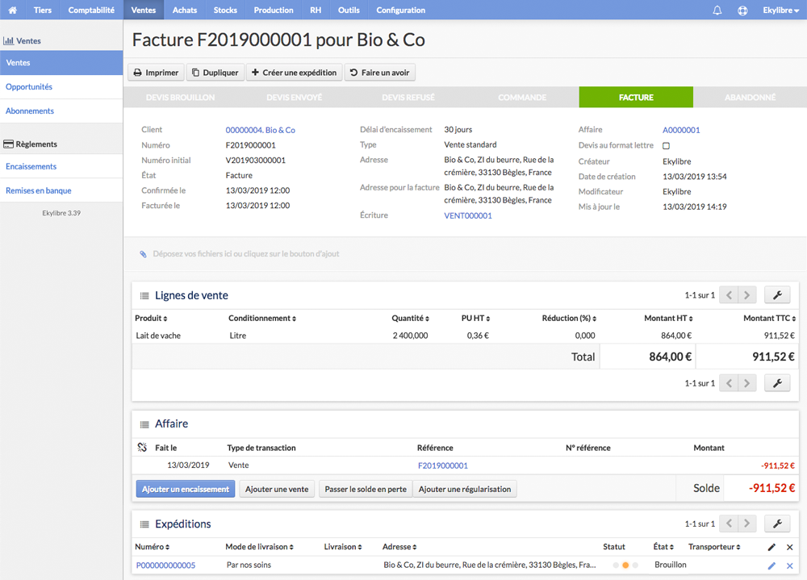Toggle Devis au format lettre checkbox
This screenshot has height=580, width=807.
point(666,146)
